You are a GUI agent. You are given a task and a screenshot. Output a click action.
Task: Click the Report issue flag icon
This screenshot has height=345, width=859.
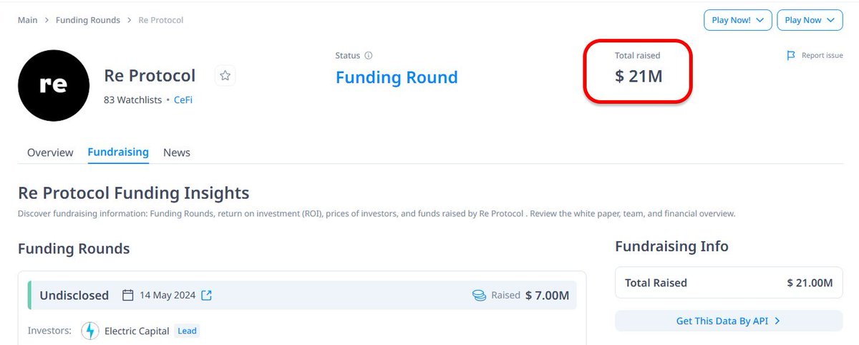[x=791, y=55]
